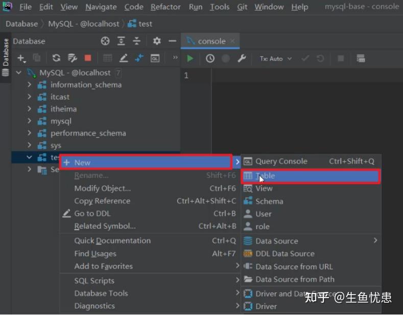The width and height of the screenshot is (403, 315).
Task: Collapse the MySQL - @localhost data source
Action: (19, 73)
